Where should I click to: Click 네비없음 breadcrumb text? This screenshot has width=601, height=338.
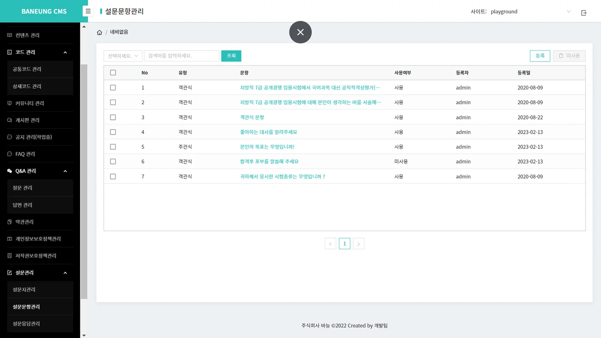coord(119,32)
